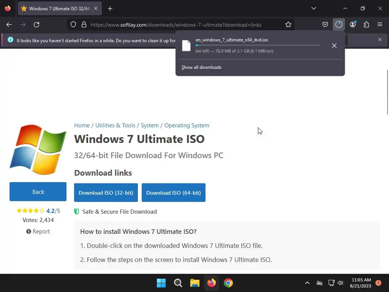Open the volume speaker tray icon
Viewport: 389px width, 292px height.
click(x=340, y=283)
